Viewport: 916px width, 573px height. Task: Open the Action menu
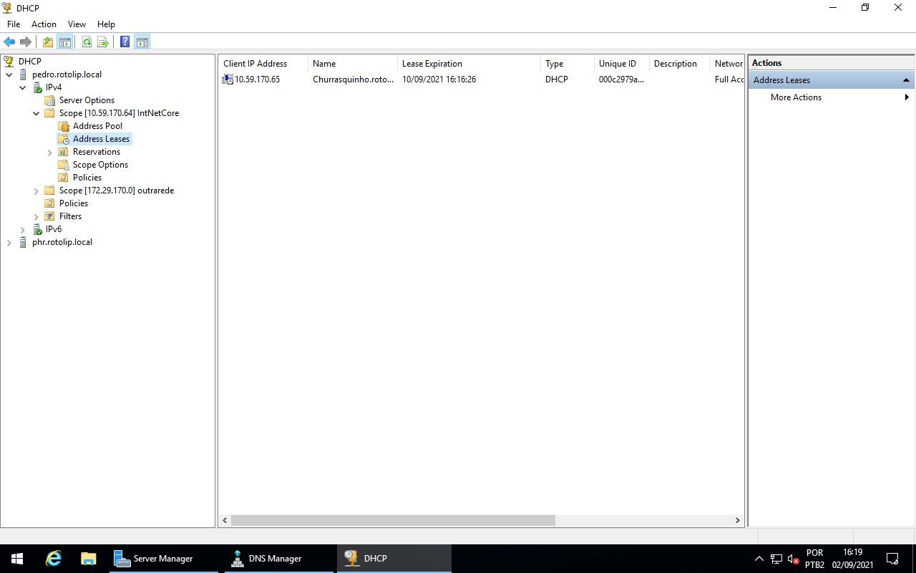(44, 24)
